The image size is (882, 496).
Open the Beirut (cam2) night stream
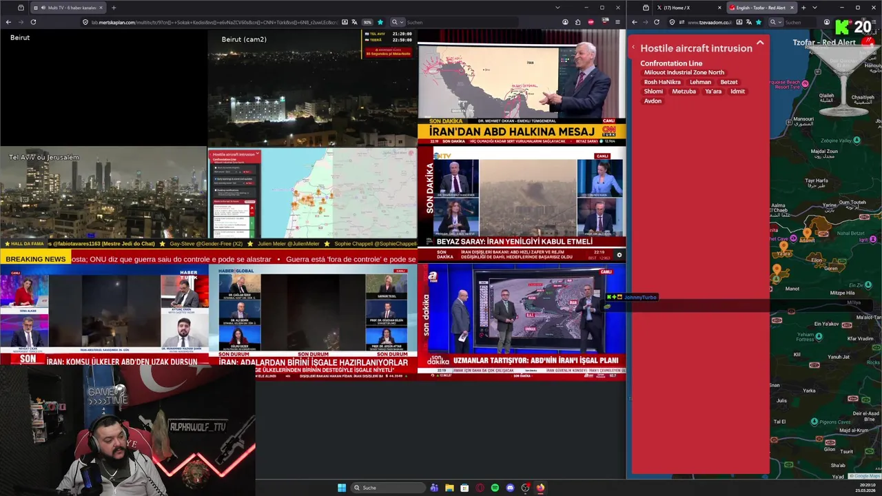[312, 87]
